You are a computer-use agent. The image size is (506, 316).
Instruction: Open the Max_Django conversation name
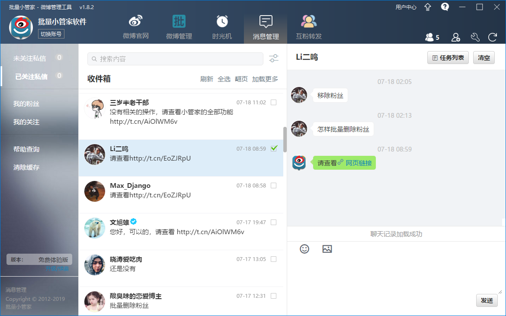click(130, 186)
